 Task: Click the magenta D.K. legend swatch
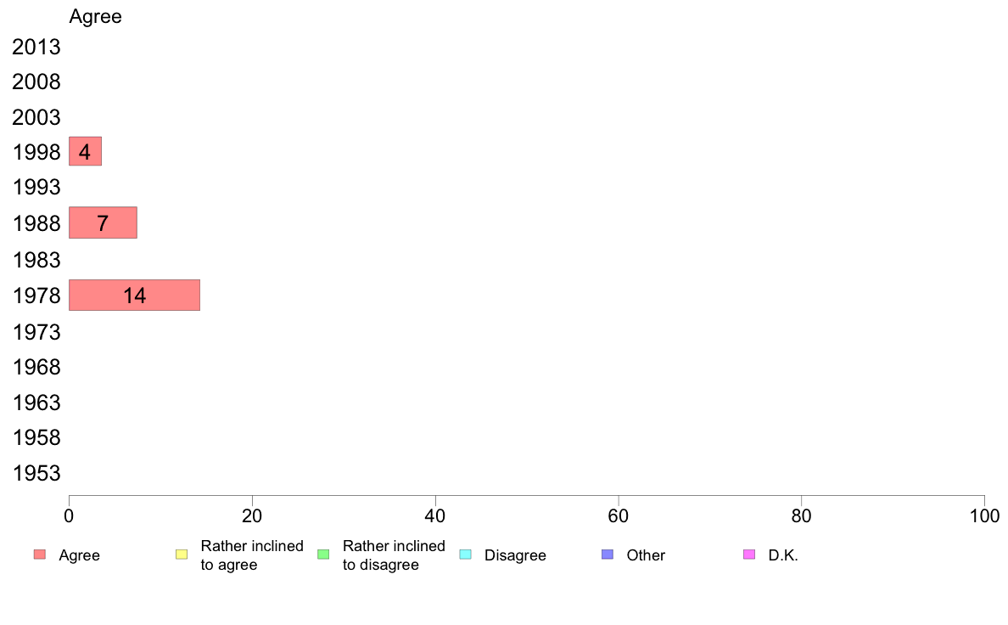pos(749,555)
